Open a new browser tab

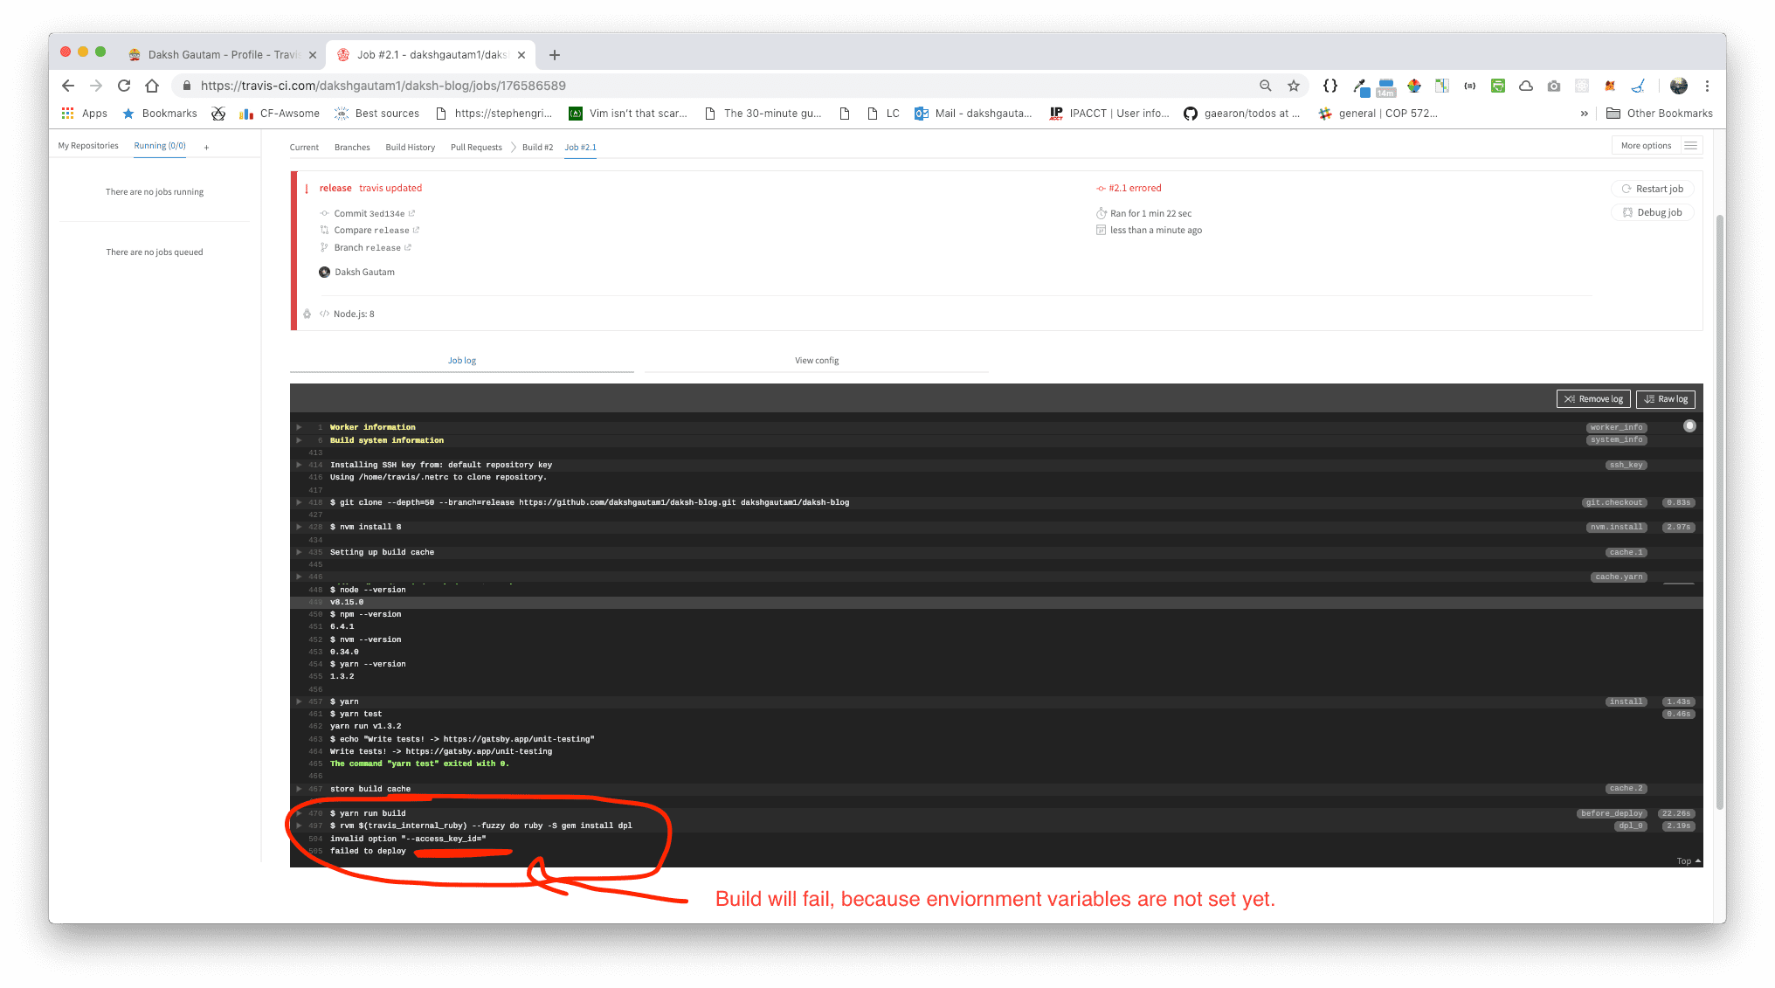point(555,55)
